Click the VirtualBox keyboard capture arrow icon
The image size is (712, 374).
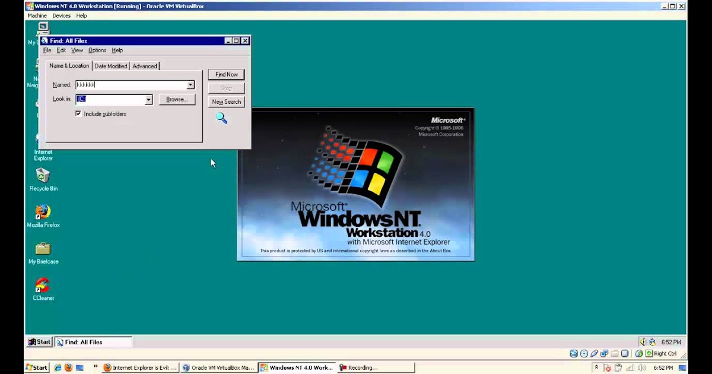[649, 353]
